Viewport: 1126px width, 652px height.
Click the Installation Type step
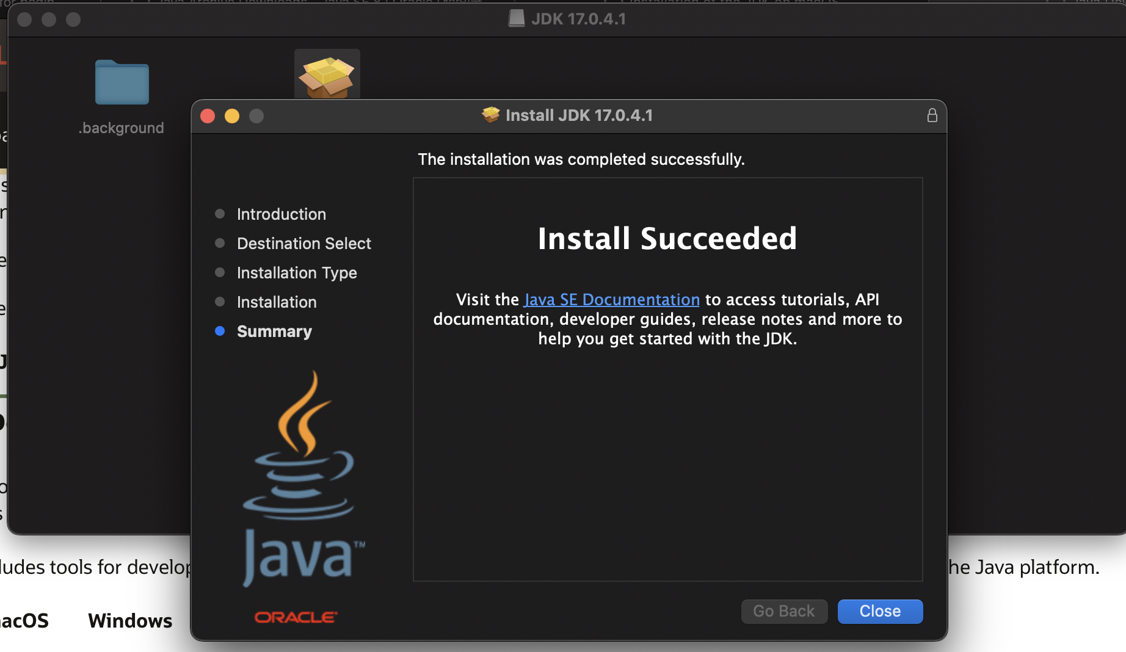297,273
